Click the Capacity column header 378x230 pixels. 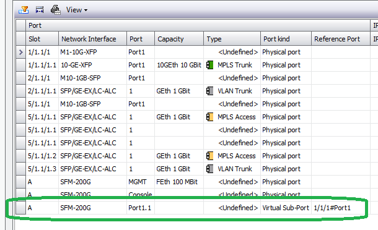[x=179, y=39]
